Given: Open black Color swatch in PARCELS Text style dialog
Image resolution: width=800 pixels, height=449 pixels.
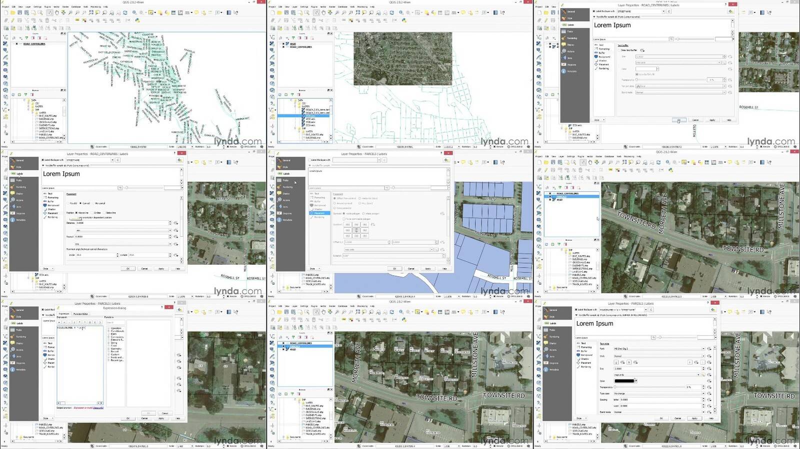Looking at the screenshot, I should pos(624,381).
